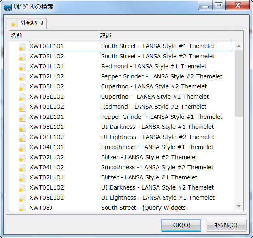Click description 'Smoothness - LANSA Style #2 Themelet'
The width and height of the screenshot is (253, 238).
(x=157, y=167)
